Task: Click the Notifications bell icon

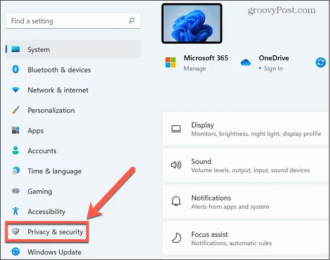Action: click(x=176, y=201)
